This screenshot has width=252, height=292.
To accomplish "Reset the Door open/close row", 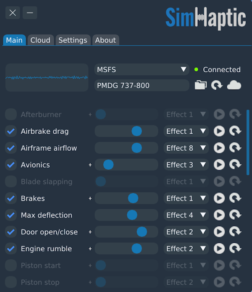I will click(236, 231).
